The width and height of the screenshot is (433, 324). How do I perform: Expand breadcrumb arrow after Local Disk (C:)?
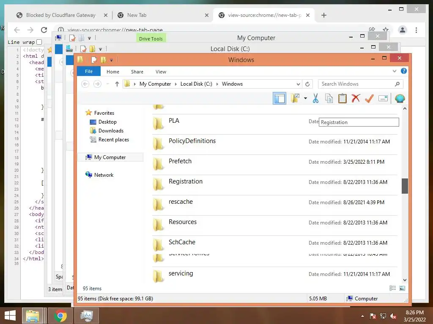click(x=217, y=84)
